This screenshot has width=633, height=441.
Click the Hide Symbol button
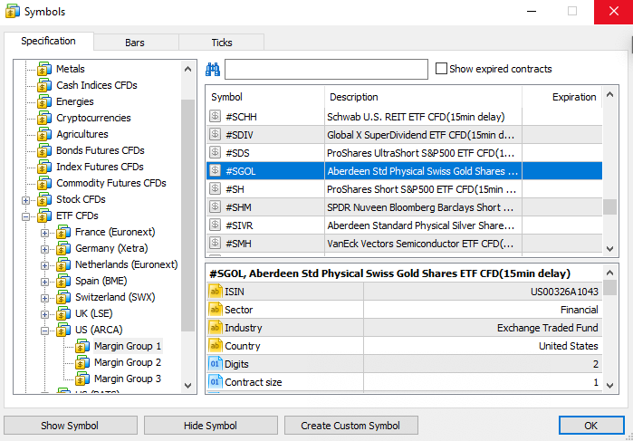(210, 426)
